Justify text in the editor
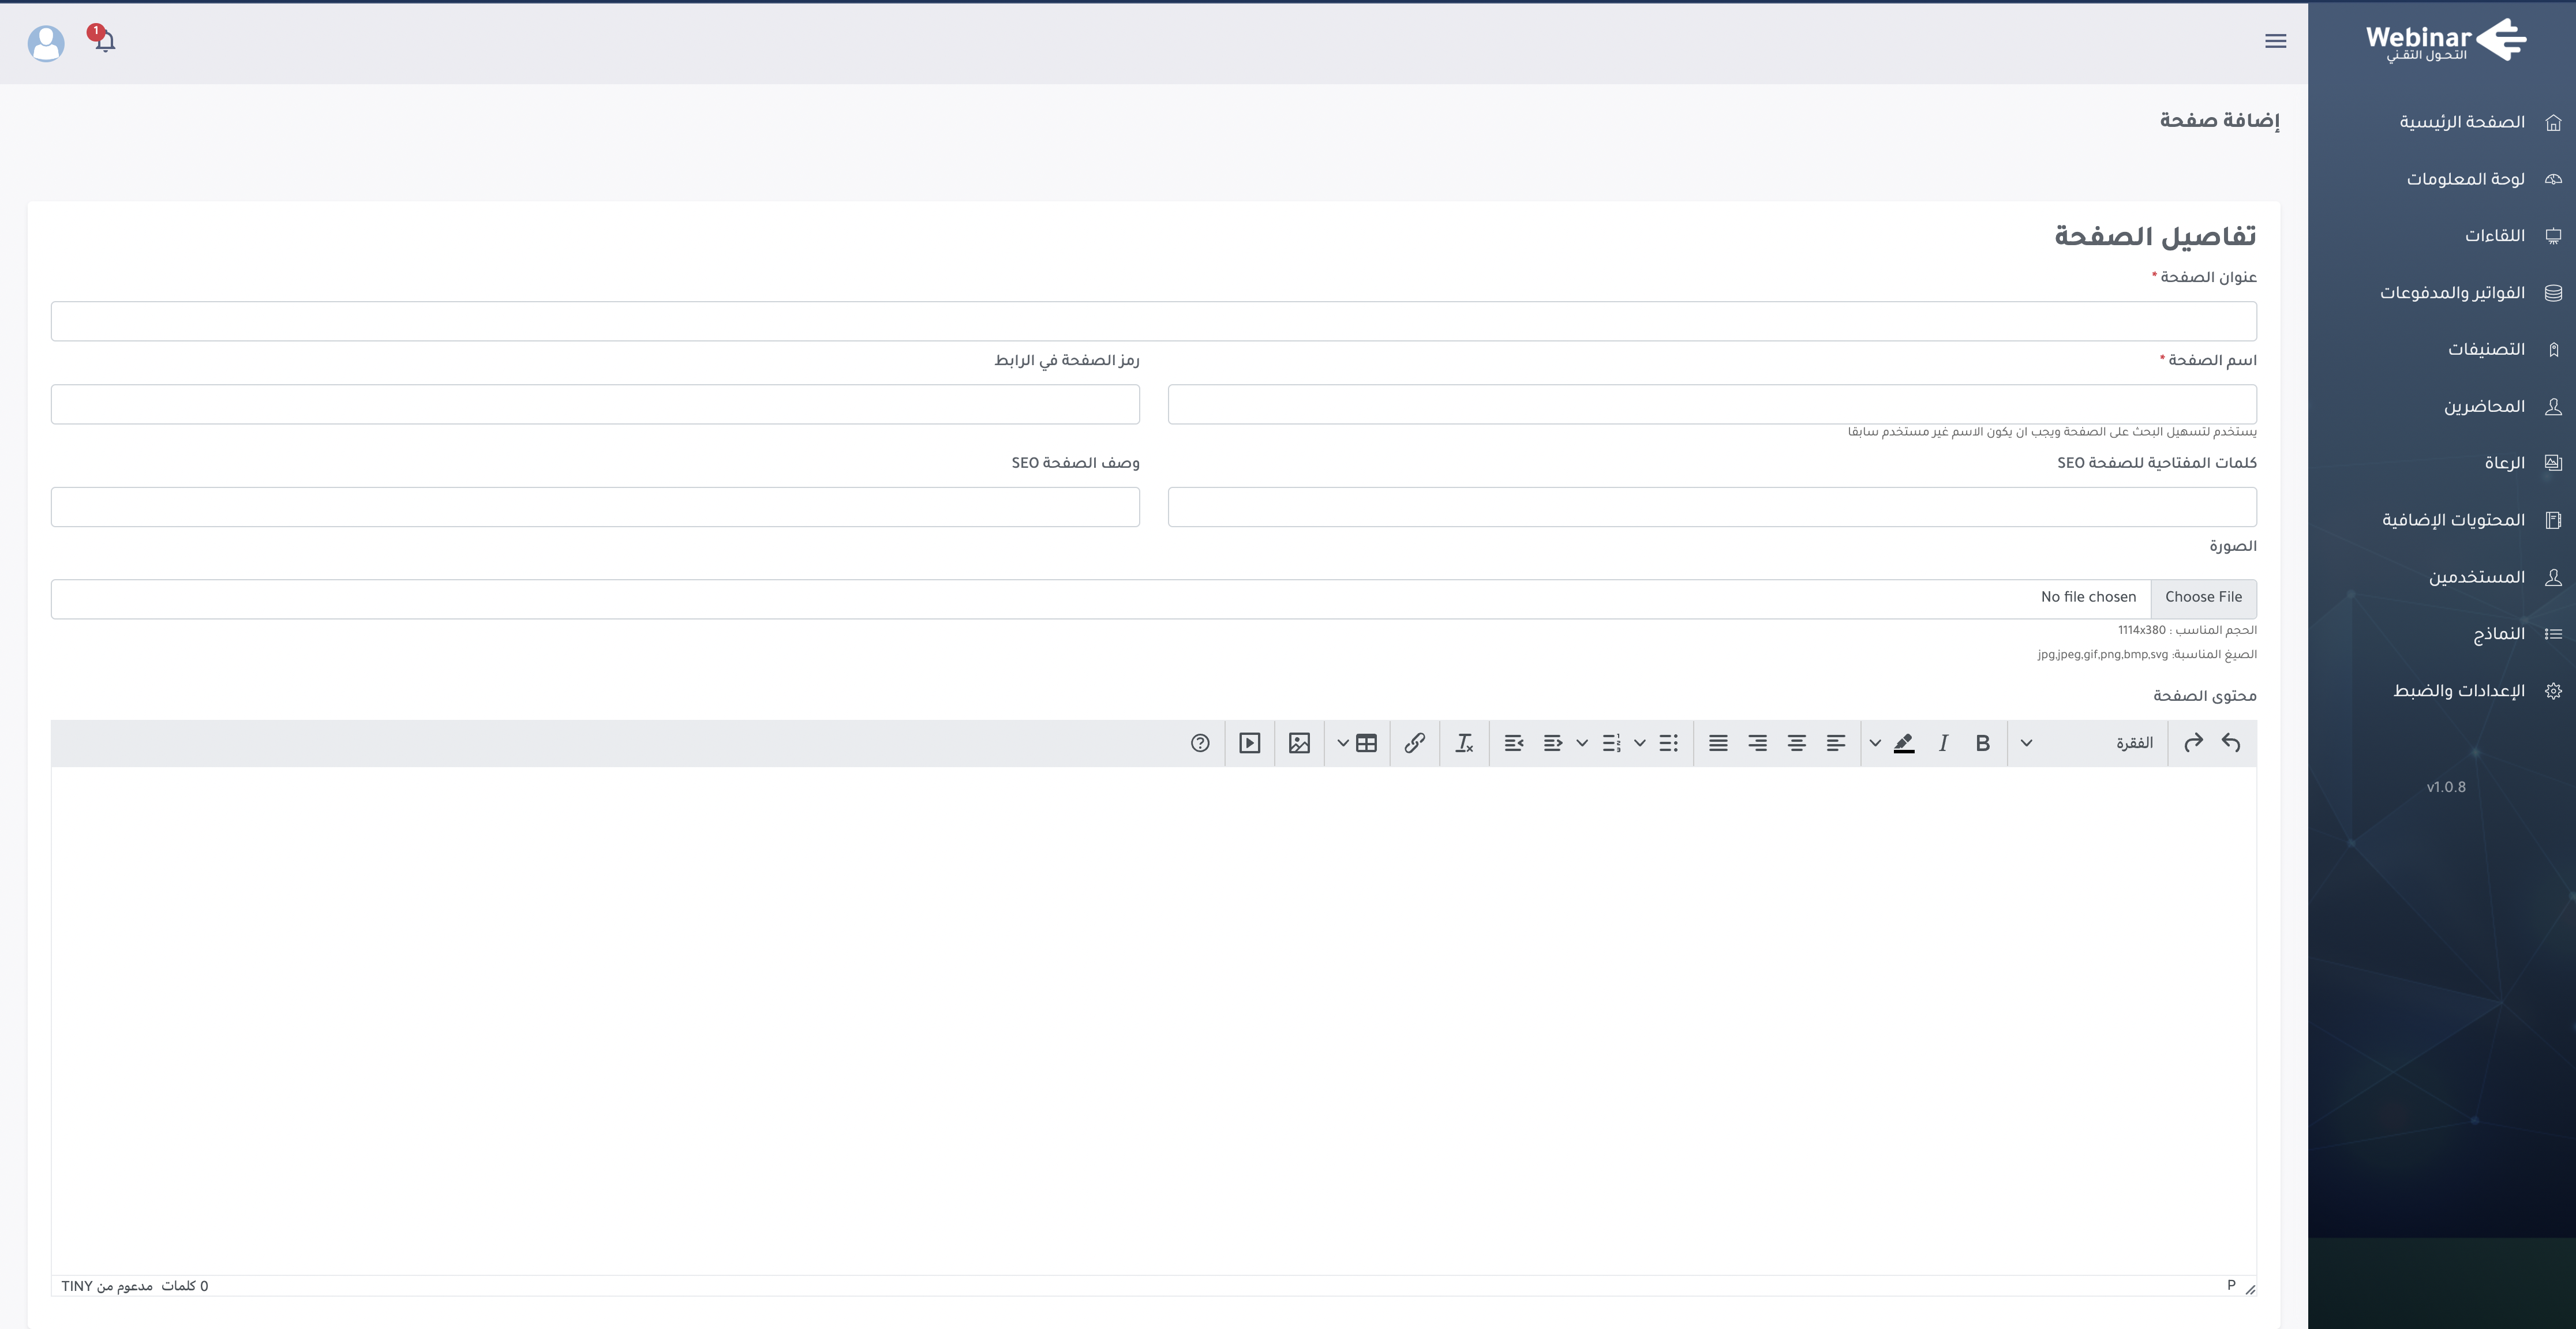 (1718, 742)
